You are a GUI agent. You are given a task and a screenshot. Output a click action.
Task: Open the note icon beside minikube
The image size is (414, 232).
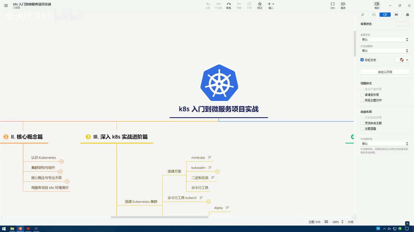pyautogui.click(x=210, y=158)
